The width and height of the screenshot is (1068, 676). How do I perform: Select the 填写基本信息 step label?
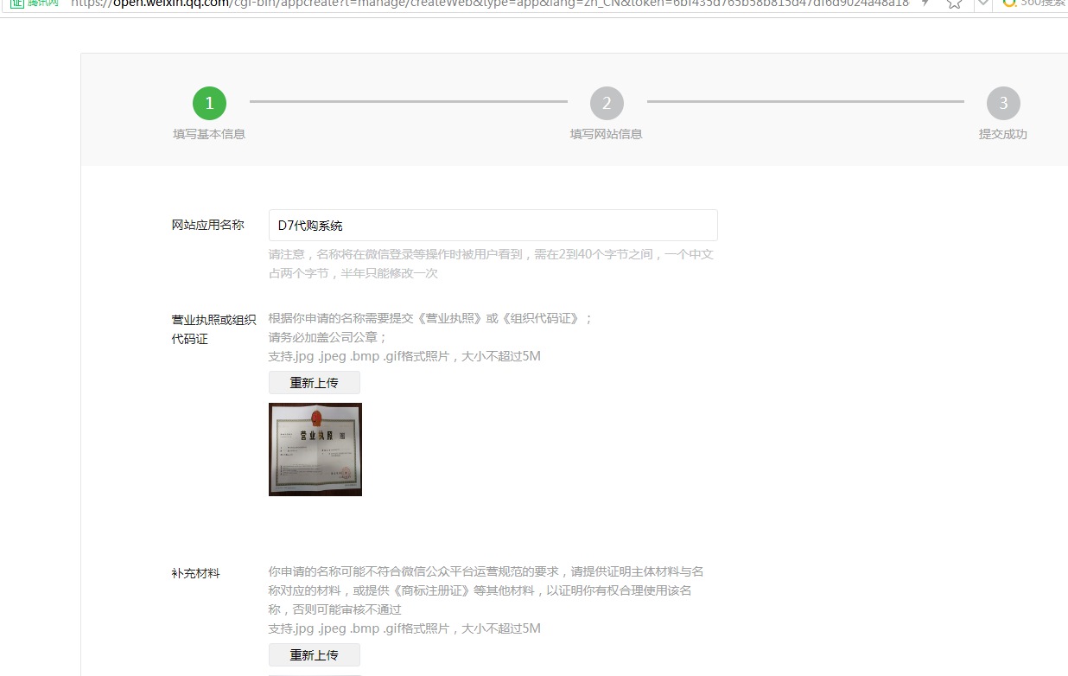pos(209,135)
